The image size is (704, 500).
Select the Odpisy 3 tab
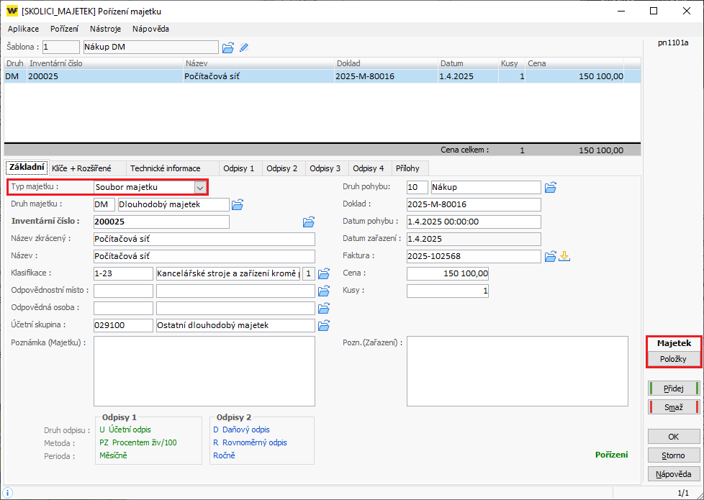(325, 169)
